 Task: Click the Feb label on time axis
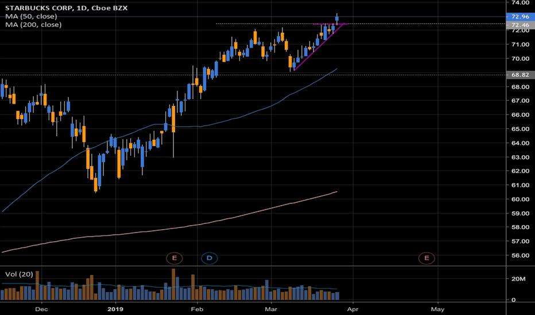[x=197, y=309]
